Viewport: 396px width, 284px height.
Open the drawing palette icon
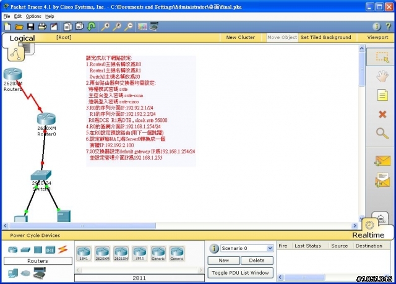[142, 27]
